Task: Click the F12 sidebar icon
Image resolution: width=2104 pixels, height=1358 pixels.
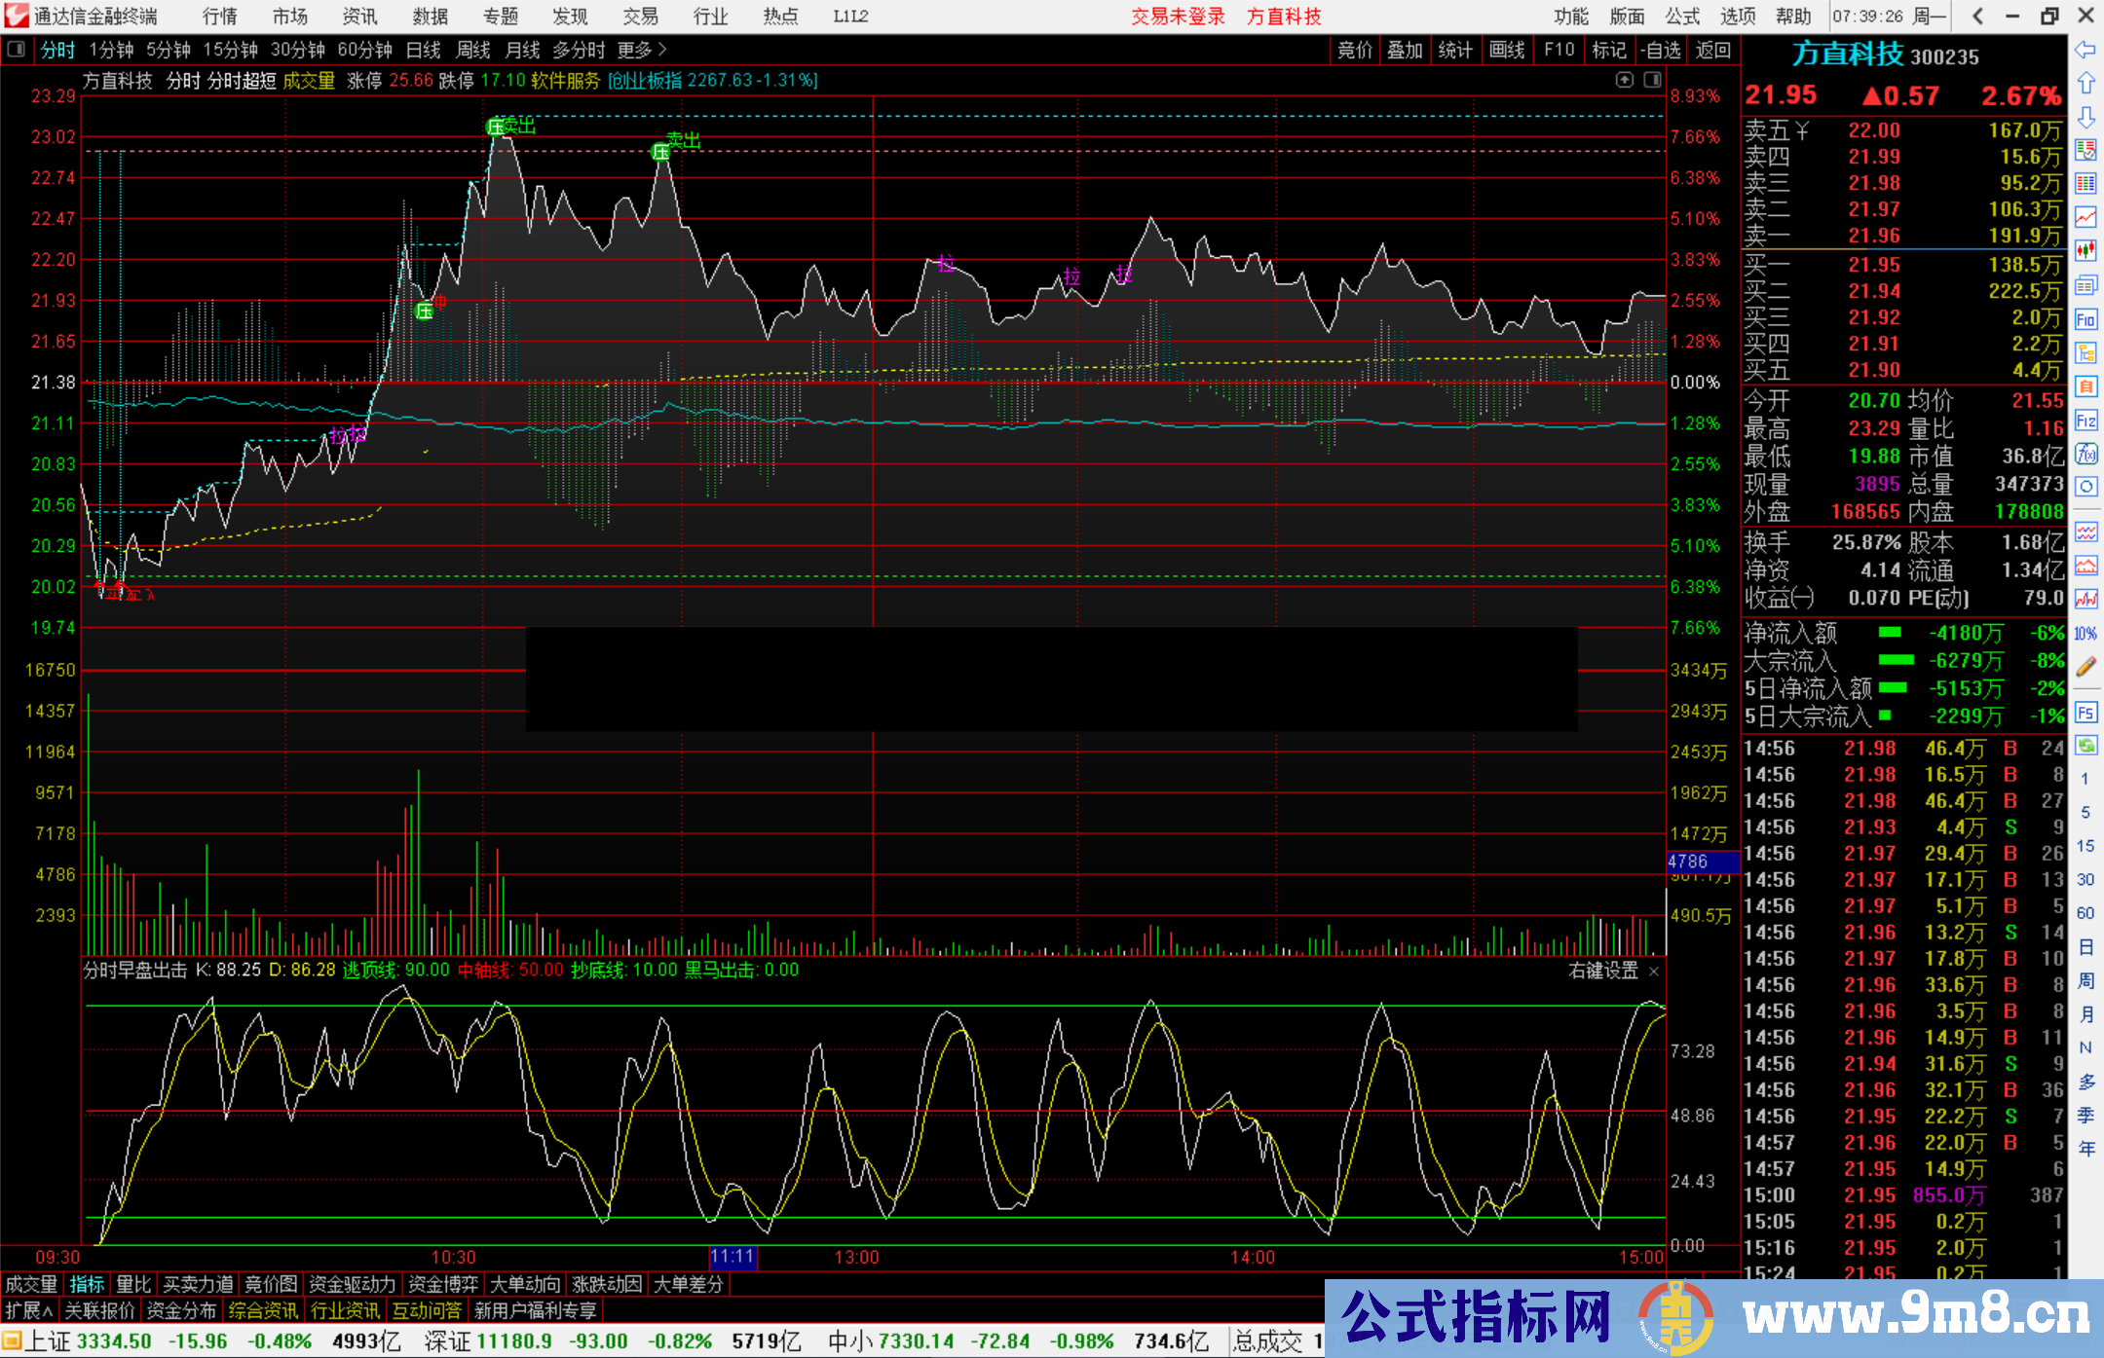Action: click(x=2085, y=421)
